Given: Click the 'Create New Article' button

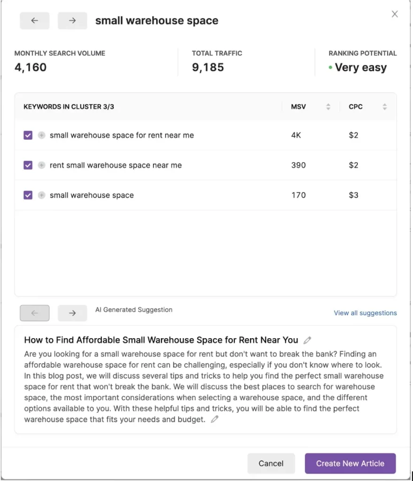Looking at the screenshot, I should (350, 463).
